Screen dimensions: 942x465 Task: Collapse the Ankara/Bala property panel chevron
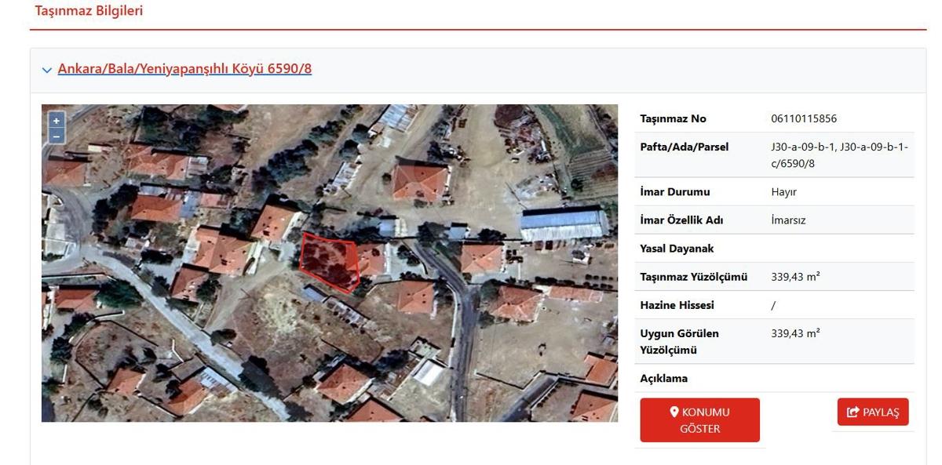point(47,70)
